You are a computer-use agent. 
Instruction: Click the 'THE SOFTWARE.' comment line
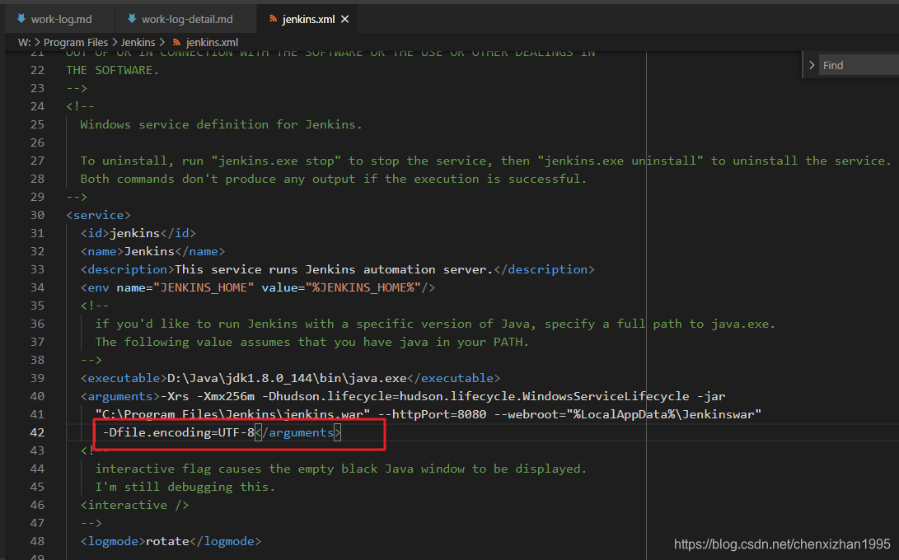click(112, 70)
